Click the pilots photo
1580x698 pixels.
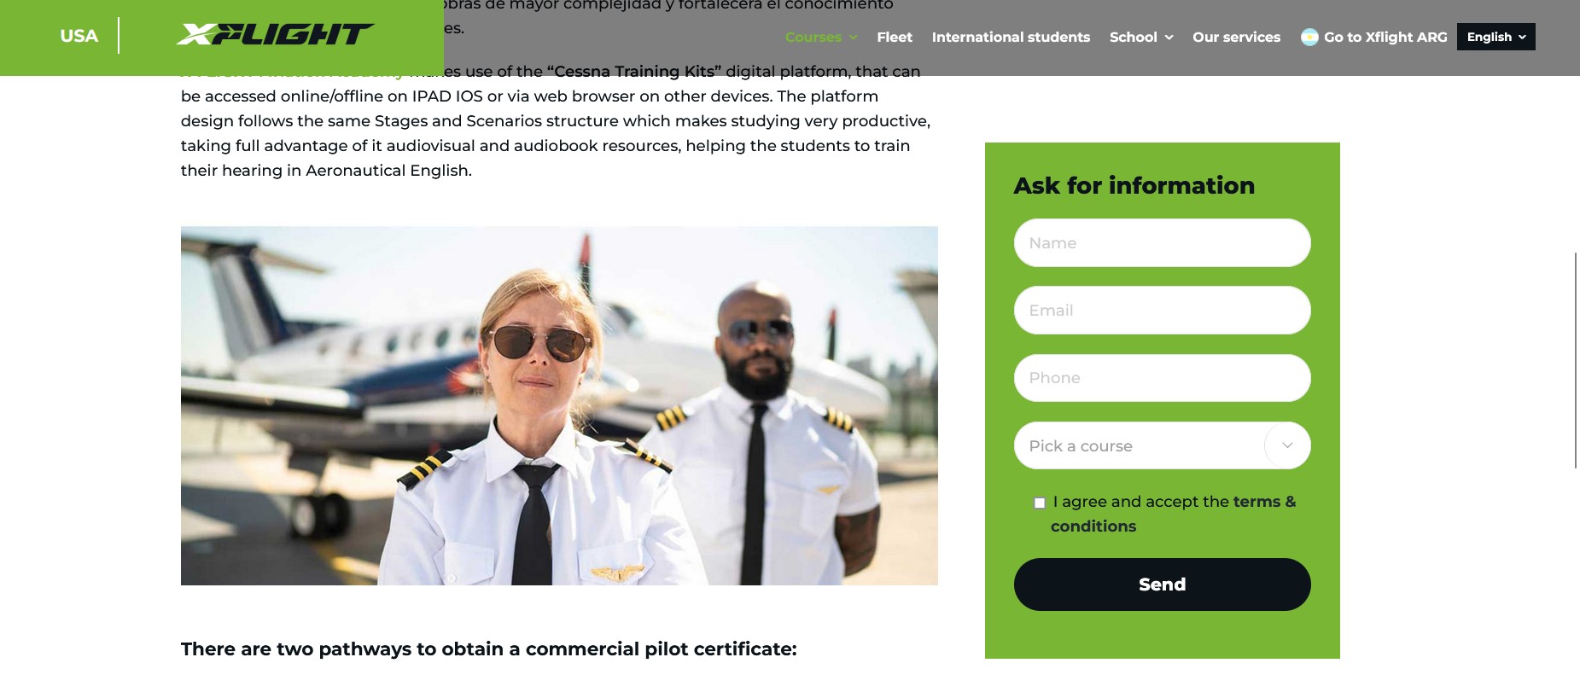click(559, 405)
